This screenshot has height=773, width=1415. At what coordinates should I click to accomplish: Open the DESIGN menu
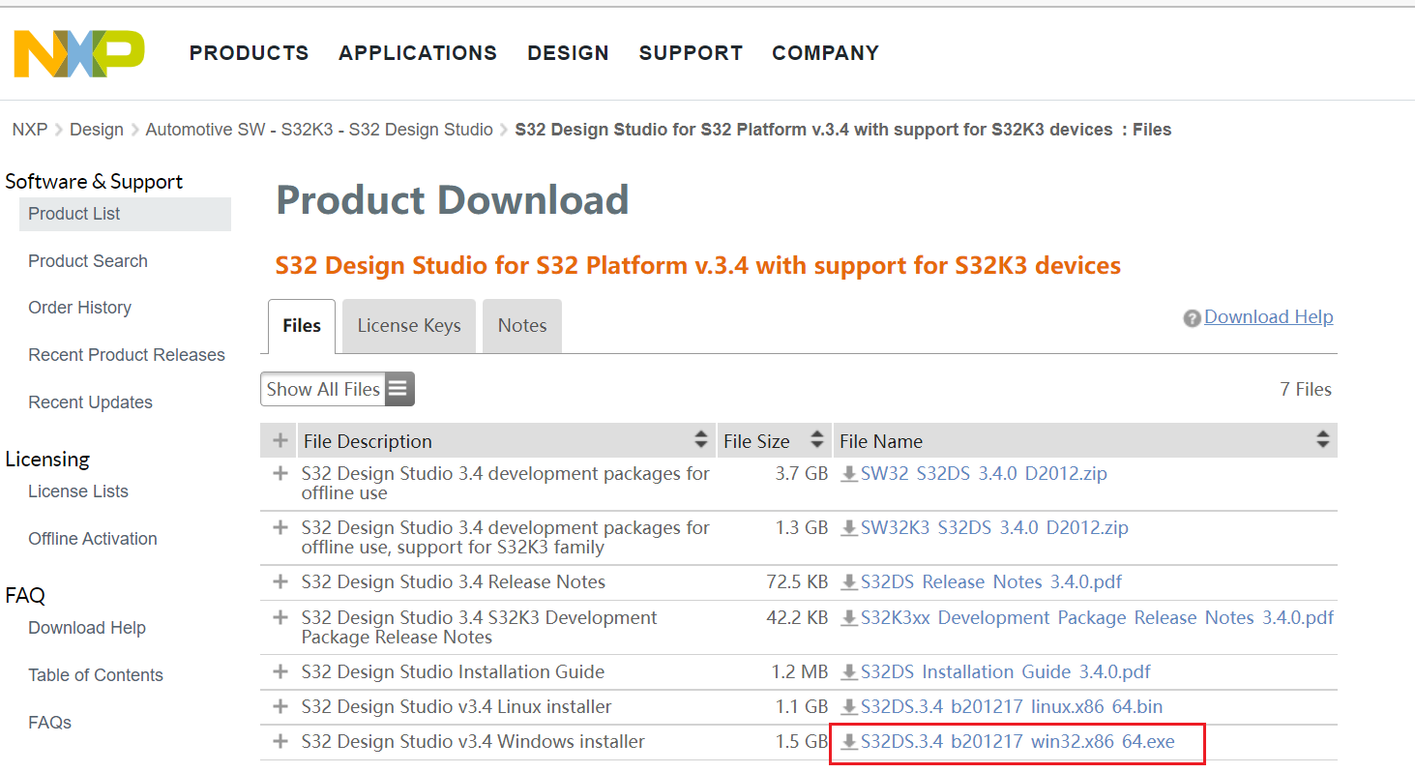(568, 53)
